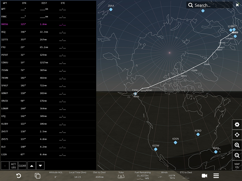Select the GTQ waypoint row

(x=48, y=116)
